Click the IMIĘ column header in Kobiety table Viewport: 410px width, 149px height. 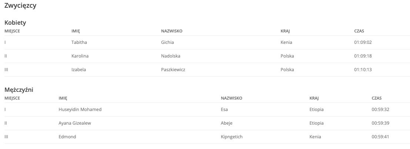pos(76,31)
